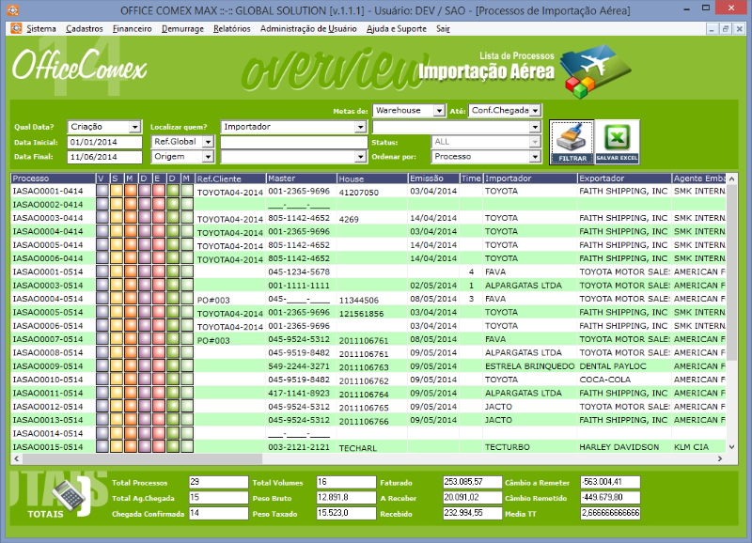Click the purple D box for IASAO0001-0514
This screenshot has width=752, height=543.
(x=145, y=271)
